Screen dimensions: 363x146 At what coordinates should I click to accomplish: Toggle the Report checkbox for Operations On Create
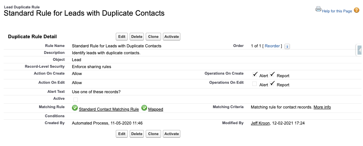click(x=272, y=75)
